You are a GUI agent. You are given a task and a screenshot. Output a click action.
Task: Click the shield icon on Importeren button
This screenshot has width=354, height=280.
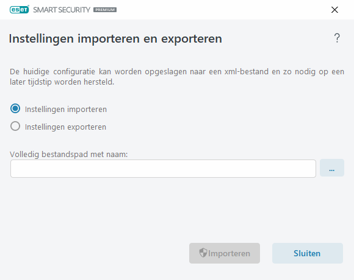[203, 253]
